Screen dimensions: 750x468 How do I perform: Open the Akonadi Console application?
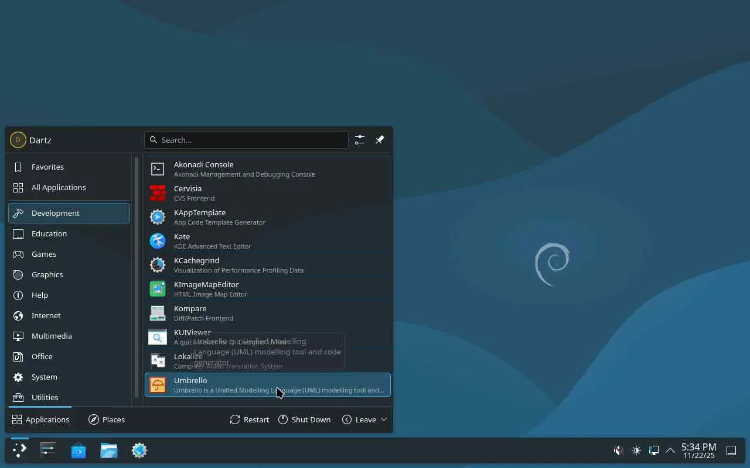tap(267, 169)
